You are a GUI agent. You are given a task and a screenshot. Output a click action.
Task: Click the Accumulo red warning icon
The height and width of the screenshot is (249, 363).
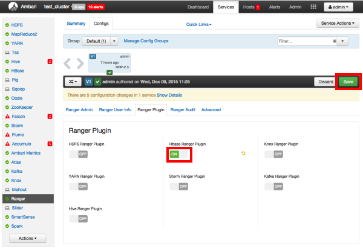point(7,144)
